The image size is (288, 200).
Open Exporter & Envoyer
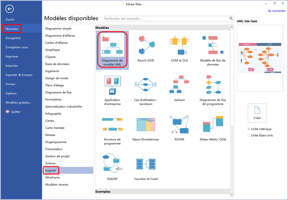pos(19,75)
